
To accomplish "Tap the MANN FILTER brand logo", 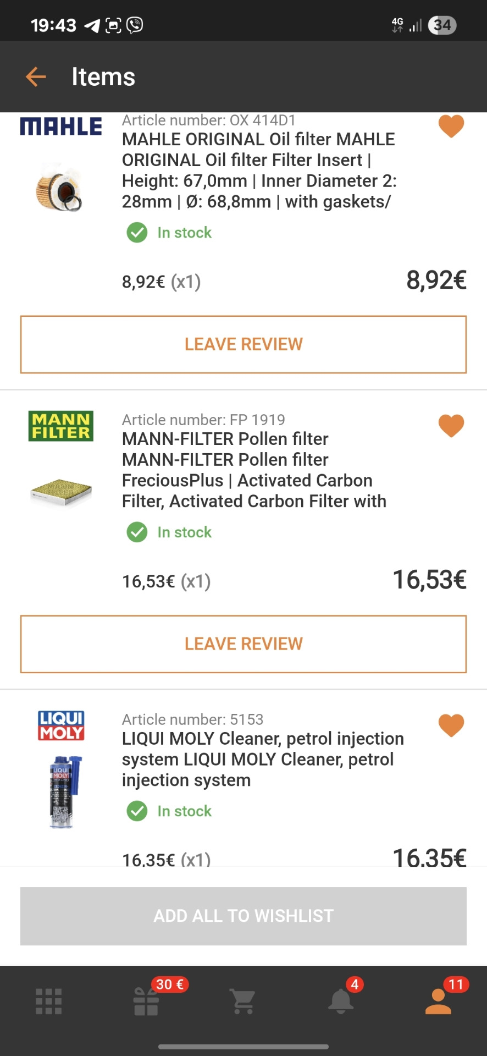I will point(60,426).
